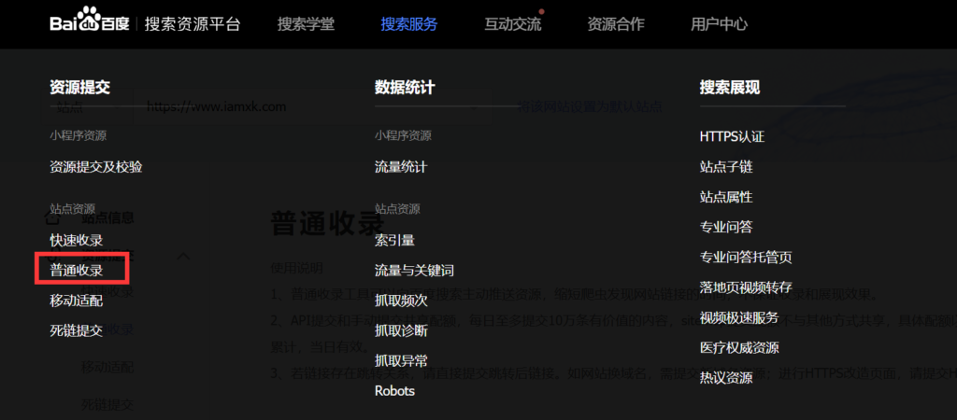
Task: Open 流量统计 under 数据统计
Action: 401,167
